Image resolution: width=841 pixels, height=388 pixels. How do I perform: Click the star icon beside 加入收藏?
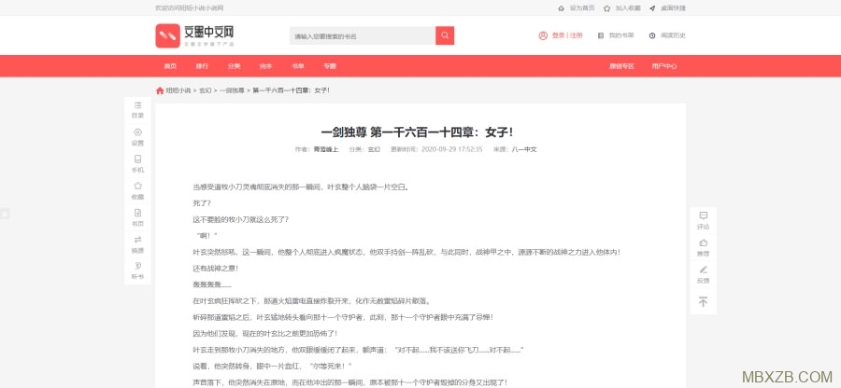606,8
